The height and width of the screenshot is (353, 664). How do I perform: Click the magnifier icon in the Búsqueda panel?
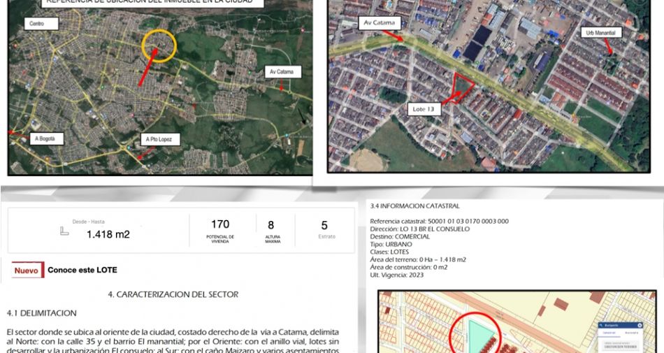click(601, 325)
